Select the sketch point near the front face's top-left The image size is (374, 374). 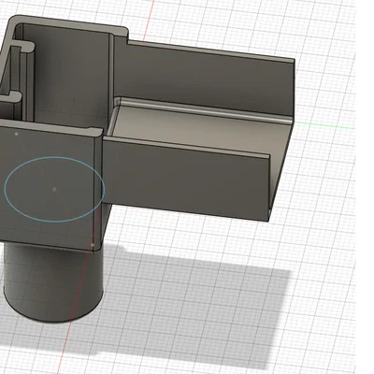17,134
